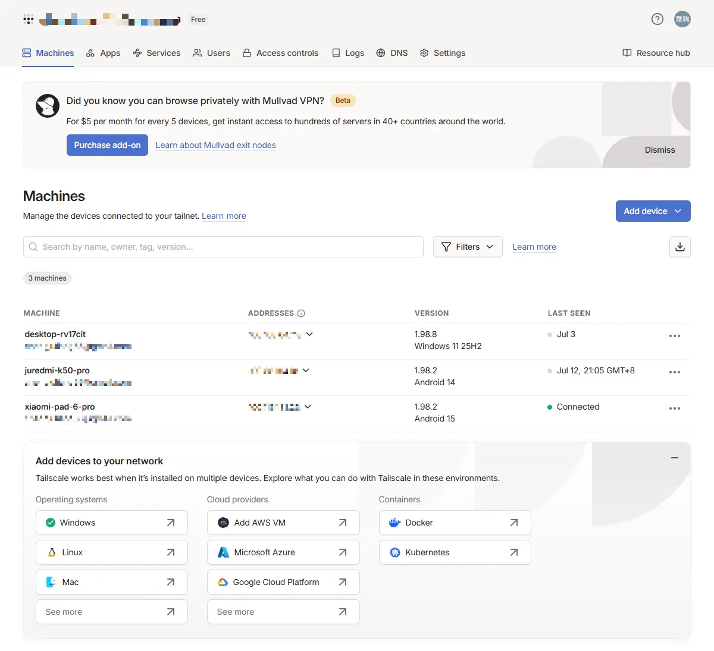This screenshot has height=651, width=714.
Task: Dismiss the Mullvad VPN banner
Action: 660,150
